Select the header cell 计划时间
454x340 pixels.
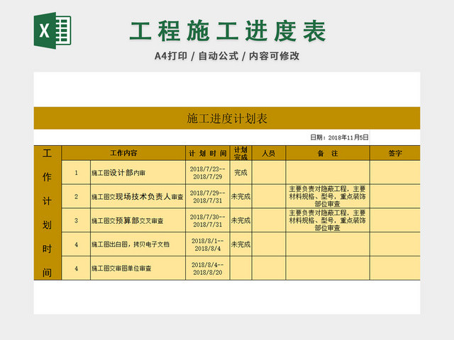(208, 153)
